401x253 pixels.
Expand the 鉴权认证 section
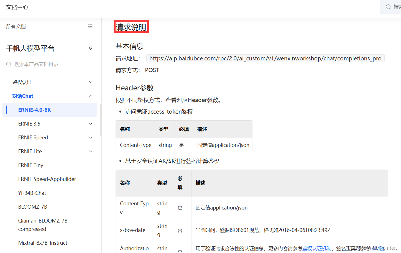click(90, 82)
